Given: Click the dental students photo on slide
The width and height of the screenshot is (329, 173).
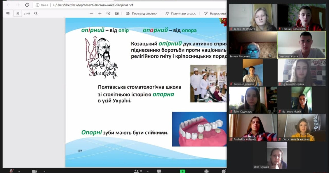Looking at the screenshot, I should 208,83.
